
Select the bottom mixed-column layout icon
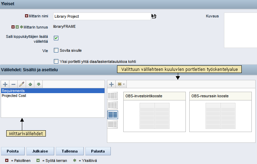click(113, 124)
